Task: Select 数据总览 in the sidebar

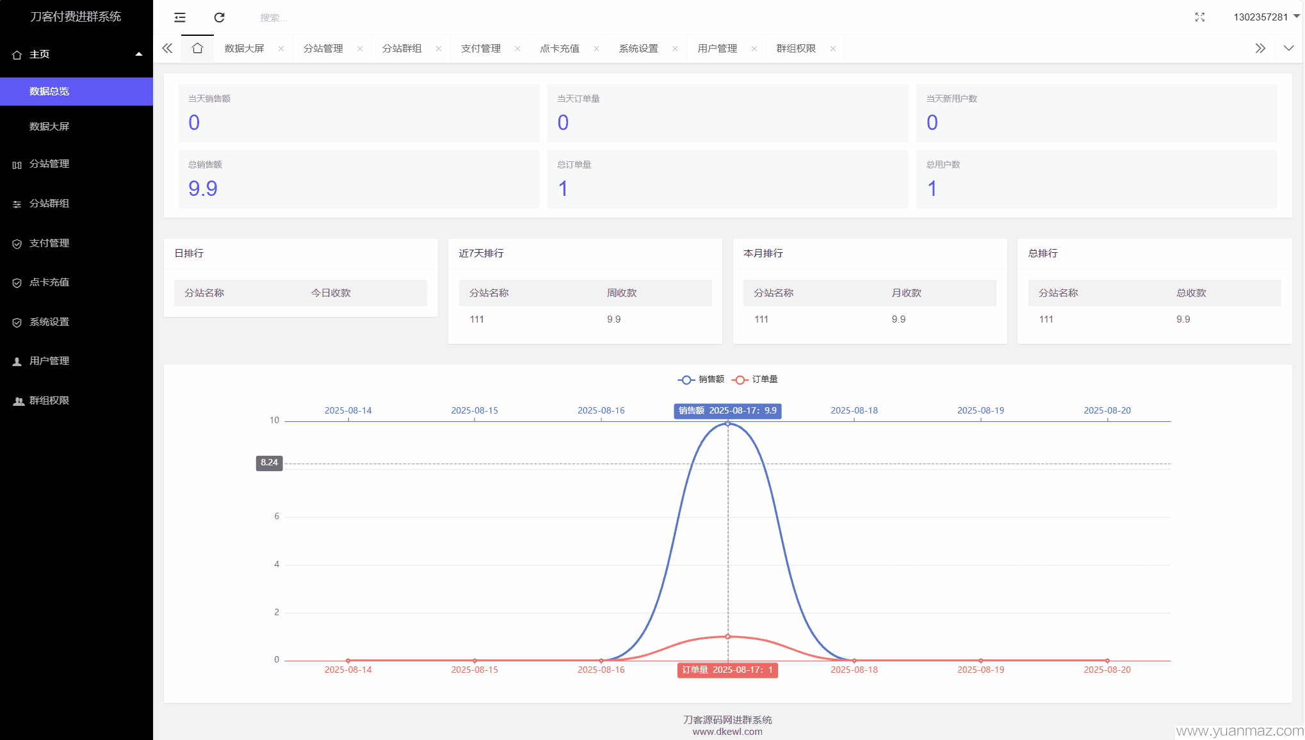Action: tap(76, 92)
